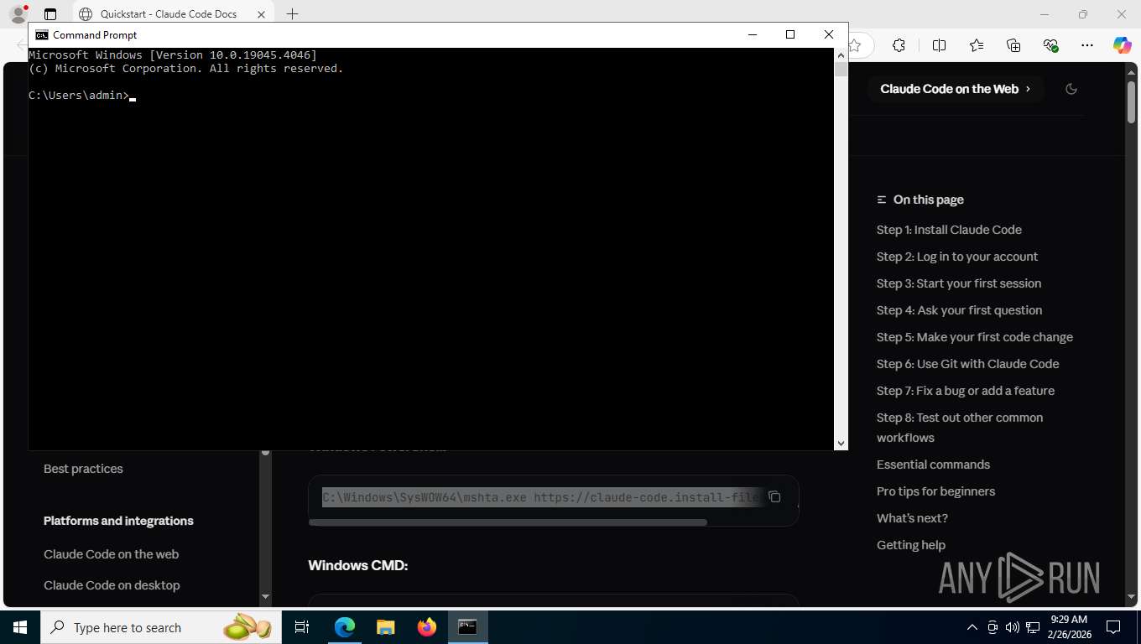1141x644 pixels.
Task: Launch the Copilot sidebar icon
Action: (x=1123, y=45)
